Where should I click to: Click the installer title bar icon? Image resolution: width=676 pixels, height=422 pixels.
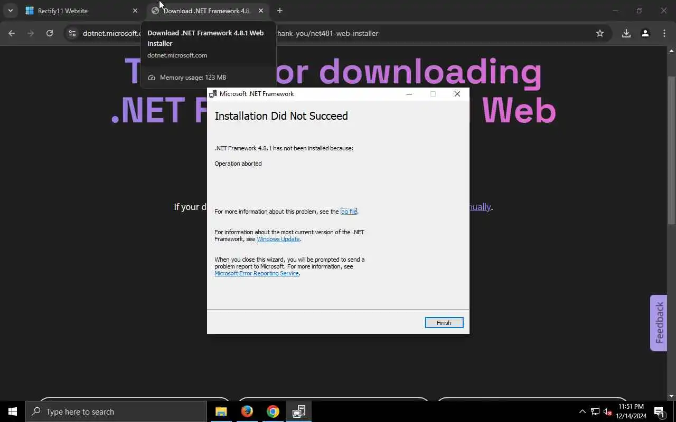click(213, 94)
